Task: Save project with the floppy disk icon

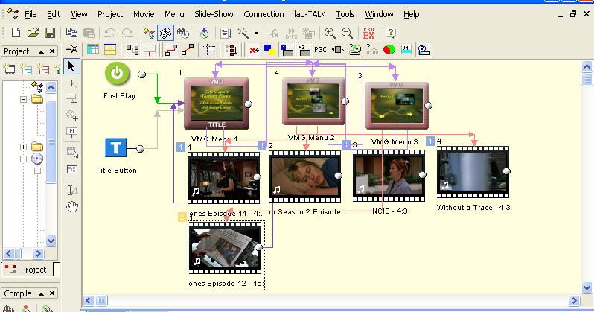Action: [x=50, y=33]
